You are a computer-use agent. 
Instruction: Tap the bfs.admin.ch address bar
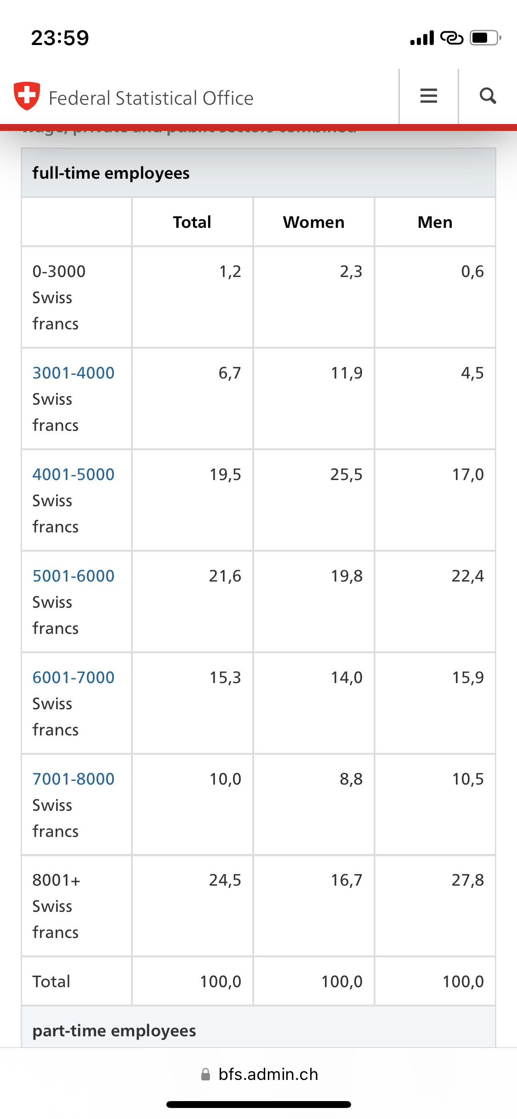[259, 1074]
